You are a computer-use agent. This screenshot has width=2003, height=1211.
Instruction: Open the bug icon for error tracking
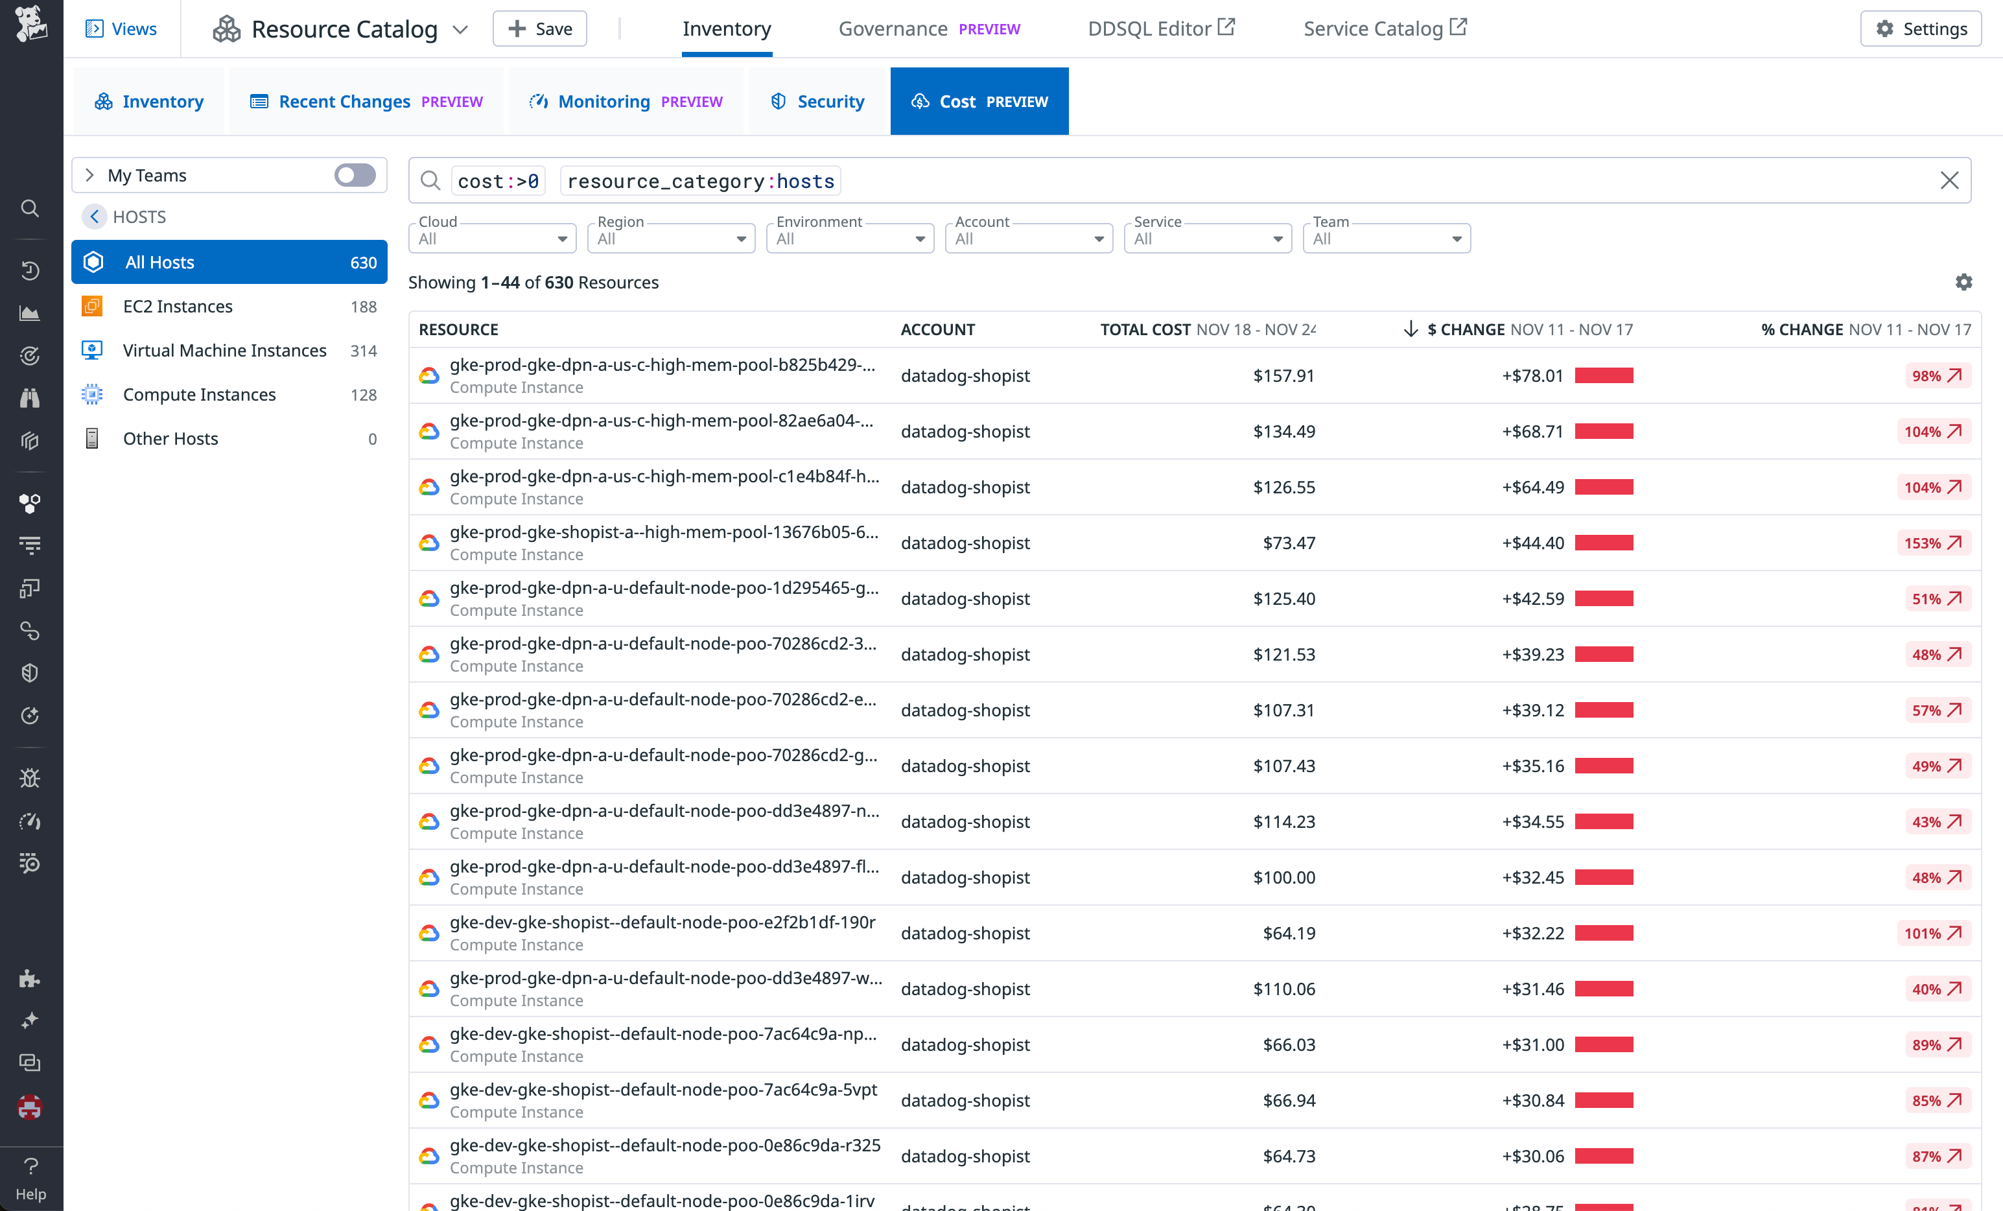click(x=30, y=778)
